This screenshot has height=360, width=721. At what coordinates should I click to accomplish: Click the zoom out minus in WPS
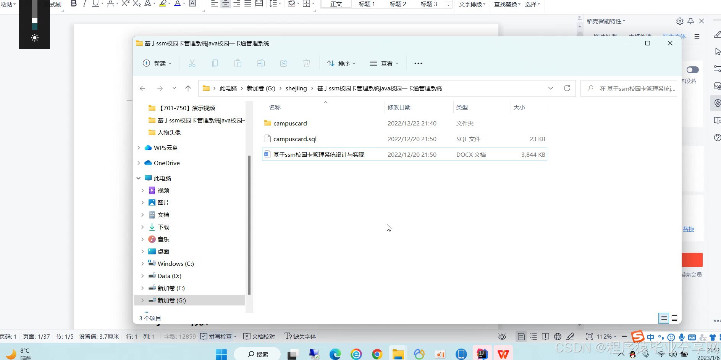pyautogui.click(x=624, y=336)
